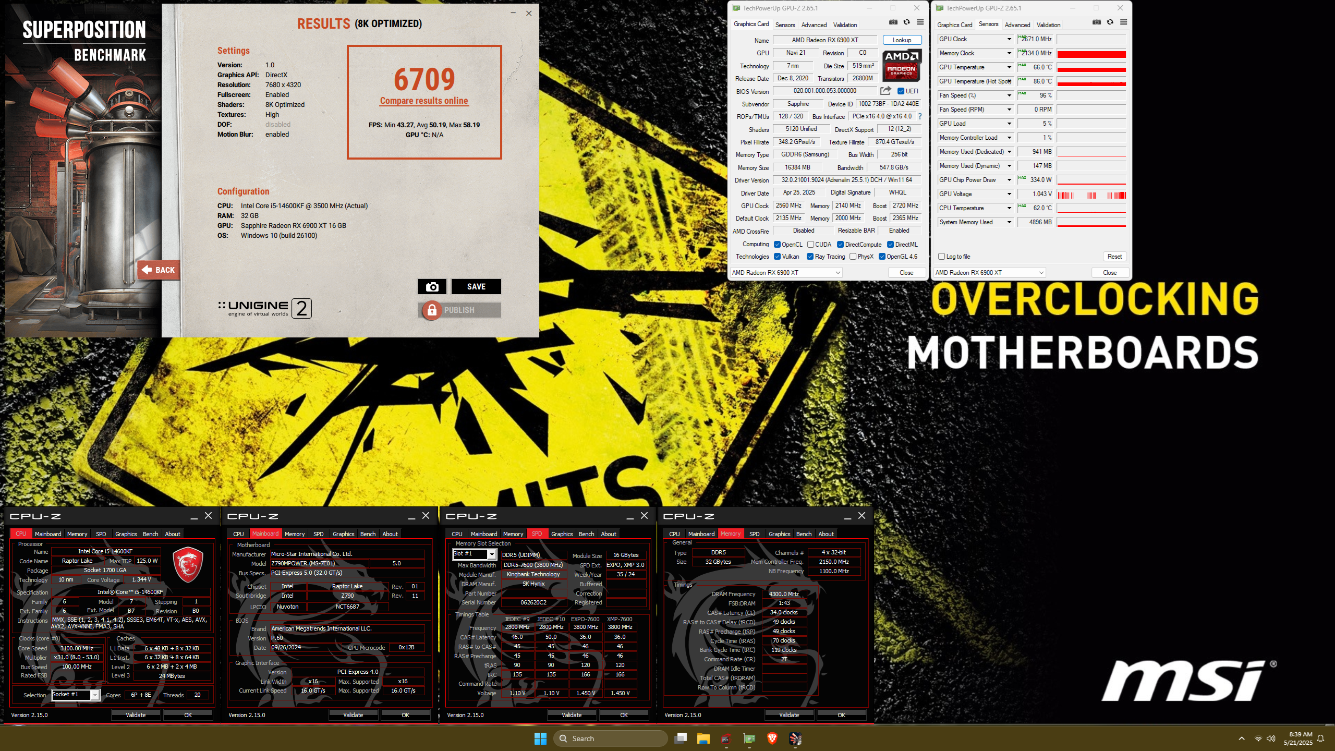Open the Compare results online link
The height and width of the screenshot is (751, 1335).
[x=424, y=101]
